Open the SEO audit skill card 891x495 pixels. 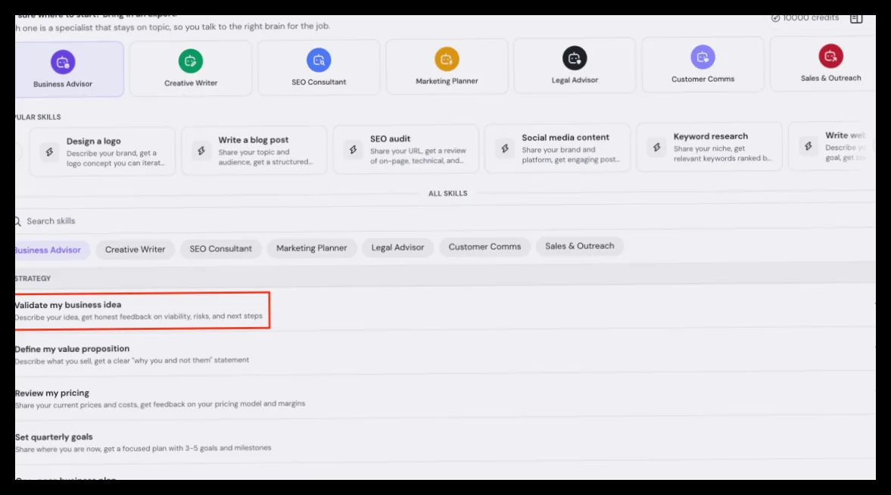pos(406,149)
